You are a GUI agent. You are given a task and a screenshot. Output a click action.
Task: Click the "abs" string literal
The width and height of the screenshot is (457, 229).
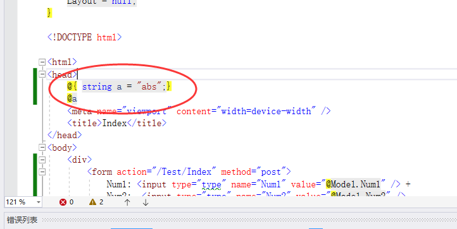click(x=149, y=86)
